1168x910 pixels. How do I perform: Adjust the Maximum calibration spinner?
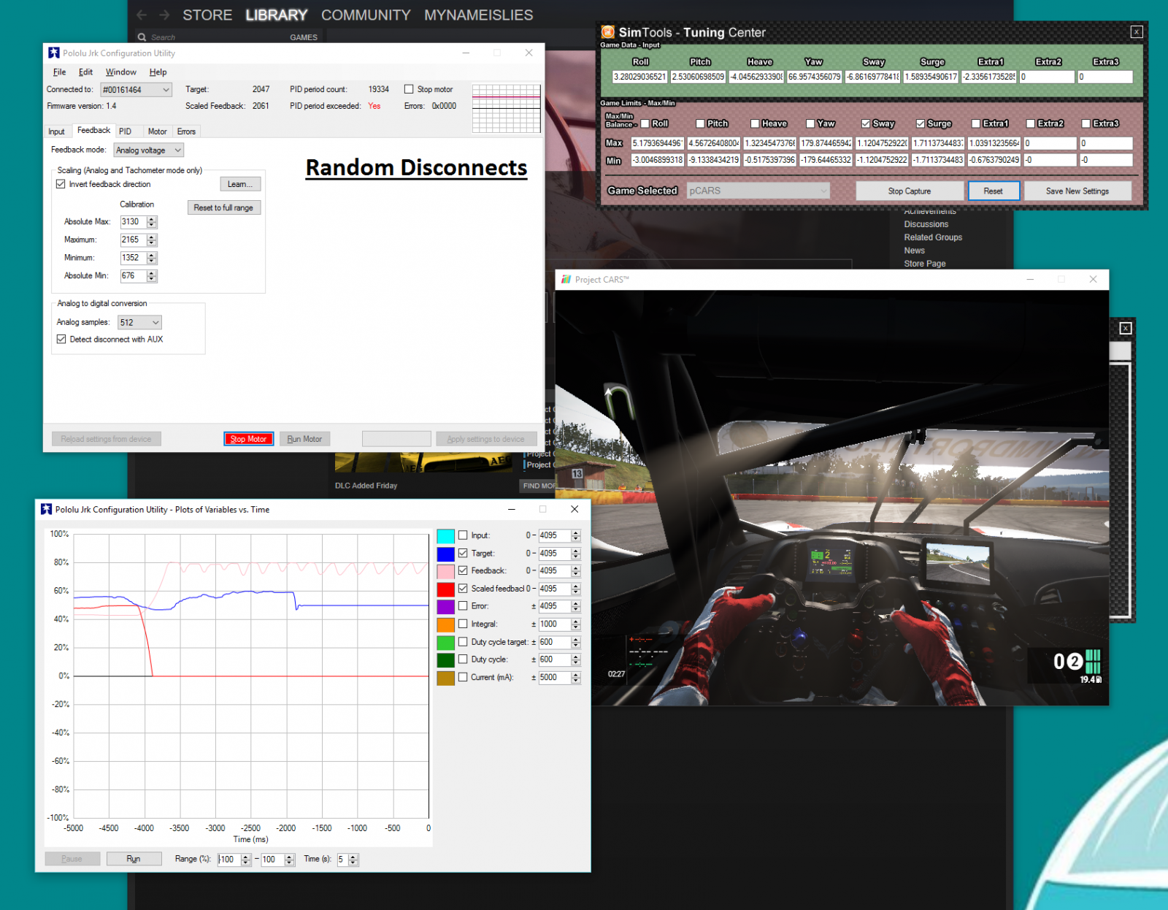coord(152,240)
